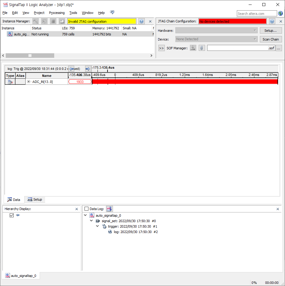Click the Run Analysis icon in Instance Manager
This screenshot has width=285, height=286.
(x=35, y=21)
